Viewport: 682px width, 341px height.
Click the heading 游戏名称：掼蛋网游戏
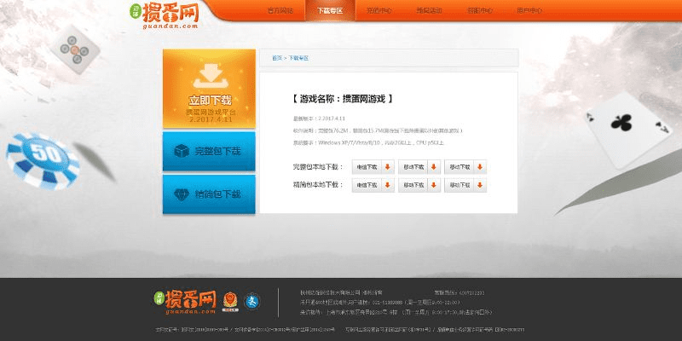[343, 99]
